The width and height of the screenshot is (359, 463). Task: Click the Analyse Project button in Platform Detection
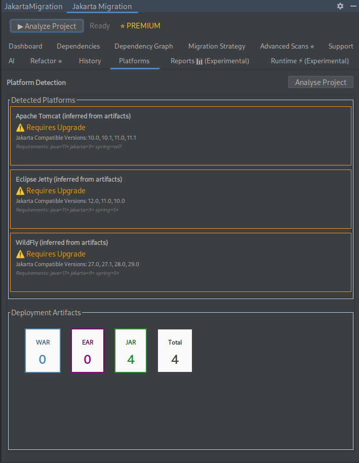[321, 82]
